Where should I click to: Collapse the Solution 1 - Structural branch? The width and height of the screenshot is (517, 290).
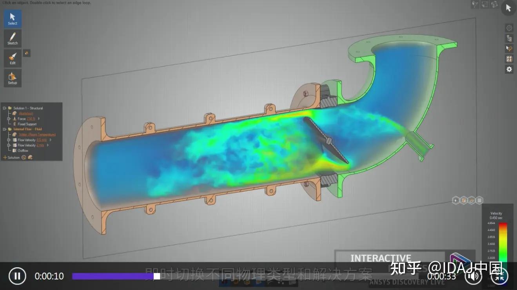tap(4, 108)
